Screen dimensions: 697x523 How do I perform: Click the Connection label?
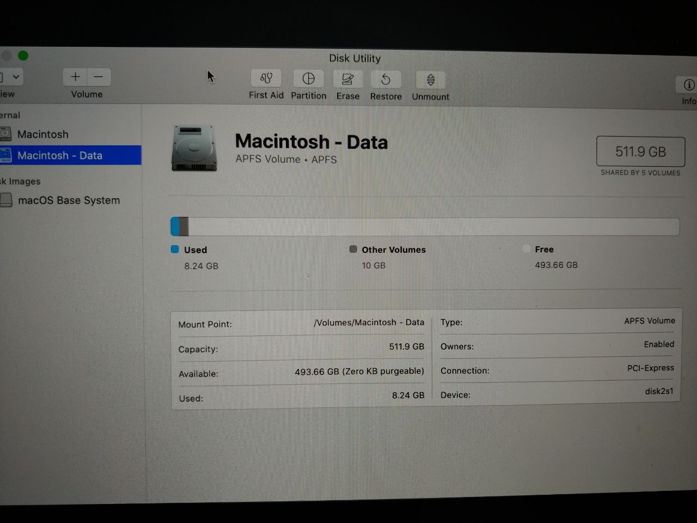click(x=465, y=370)
